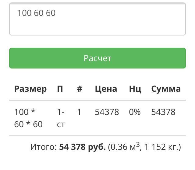This screenshot has height=170, width=195.
Task: Select the 100 * 60 * 60 size cell
Action: 28,118
